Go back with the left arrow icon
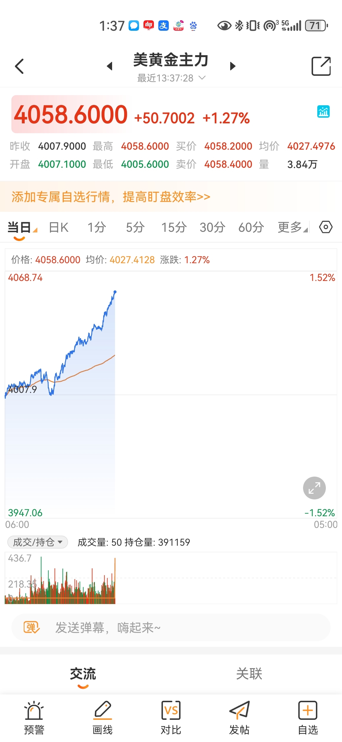This screenshot has height=742, width=342. [x=19, y=66]
